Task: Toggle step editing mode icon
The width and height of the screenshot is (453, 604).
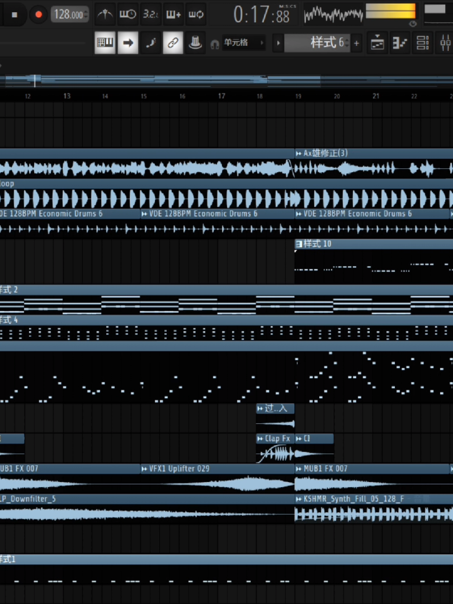Action: coord(150,43)
